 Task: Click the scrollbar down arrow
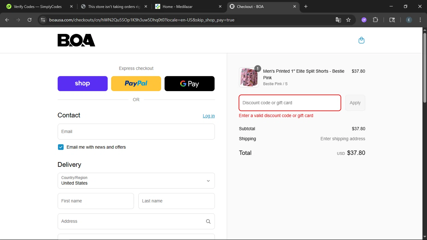pyautogui.click(x=425, y=237)
